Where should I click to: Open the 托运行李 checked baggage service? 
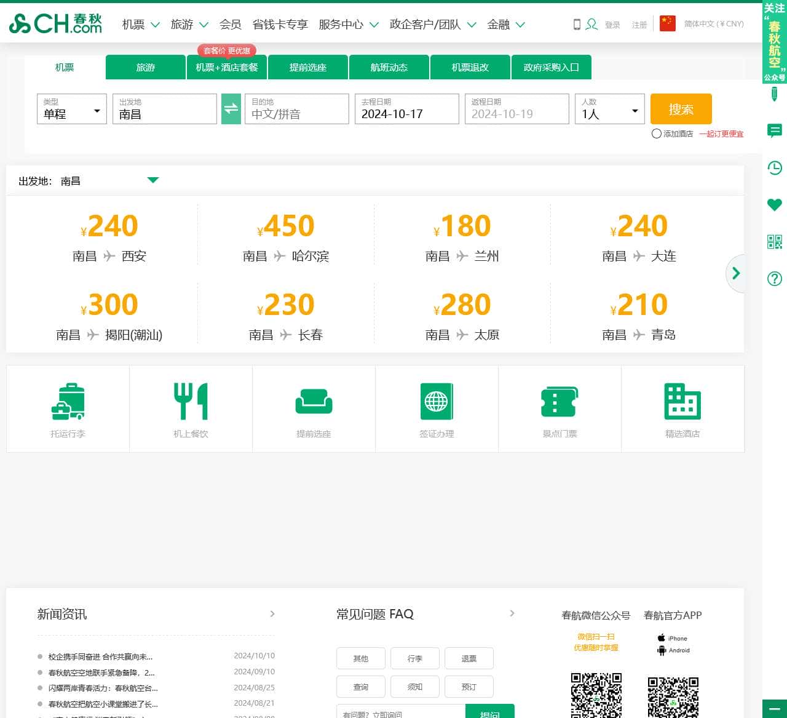68,402
